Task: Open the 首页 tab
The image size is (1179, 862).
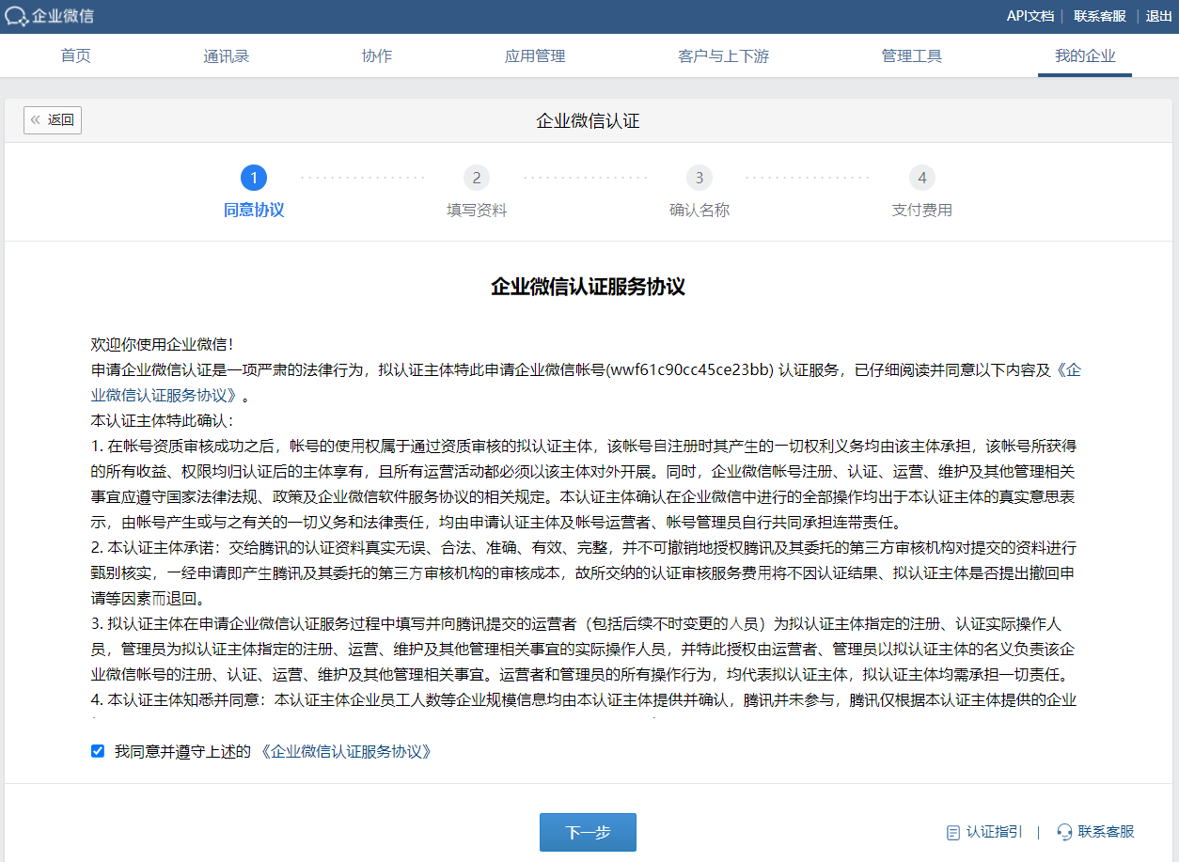Action: pos(76,55)
